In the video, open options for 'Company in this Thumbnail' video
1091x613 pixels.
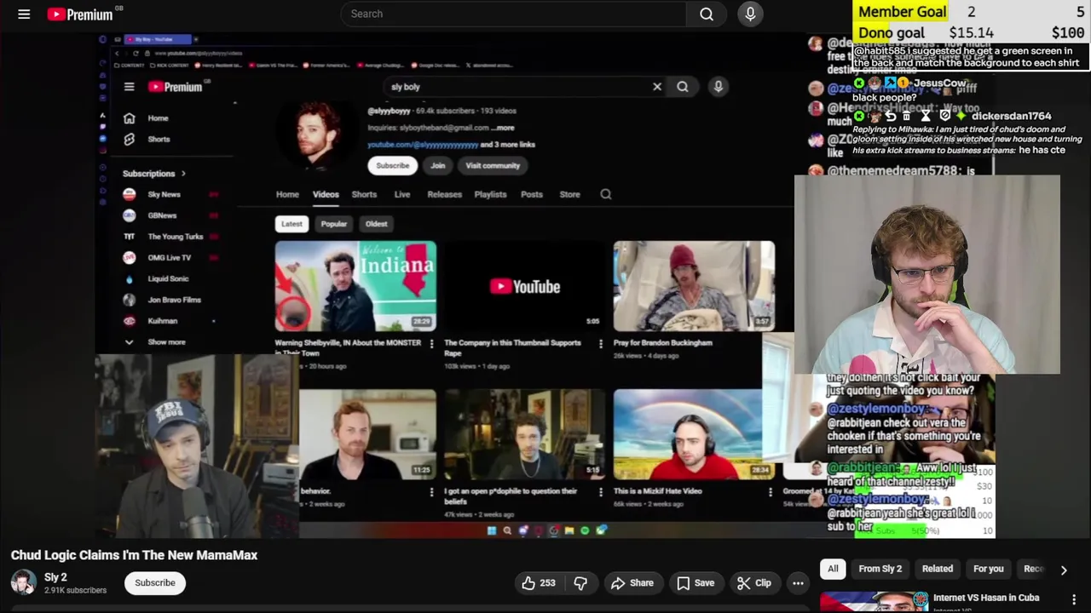(601, 344)
